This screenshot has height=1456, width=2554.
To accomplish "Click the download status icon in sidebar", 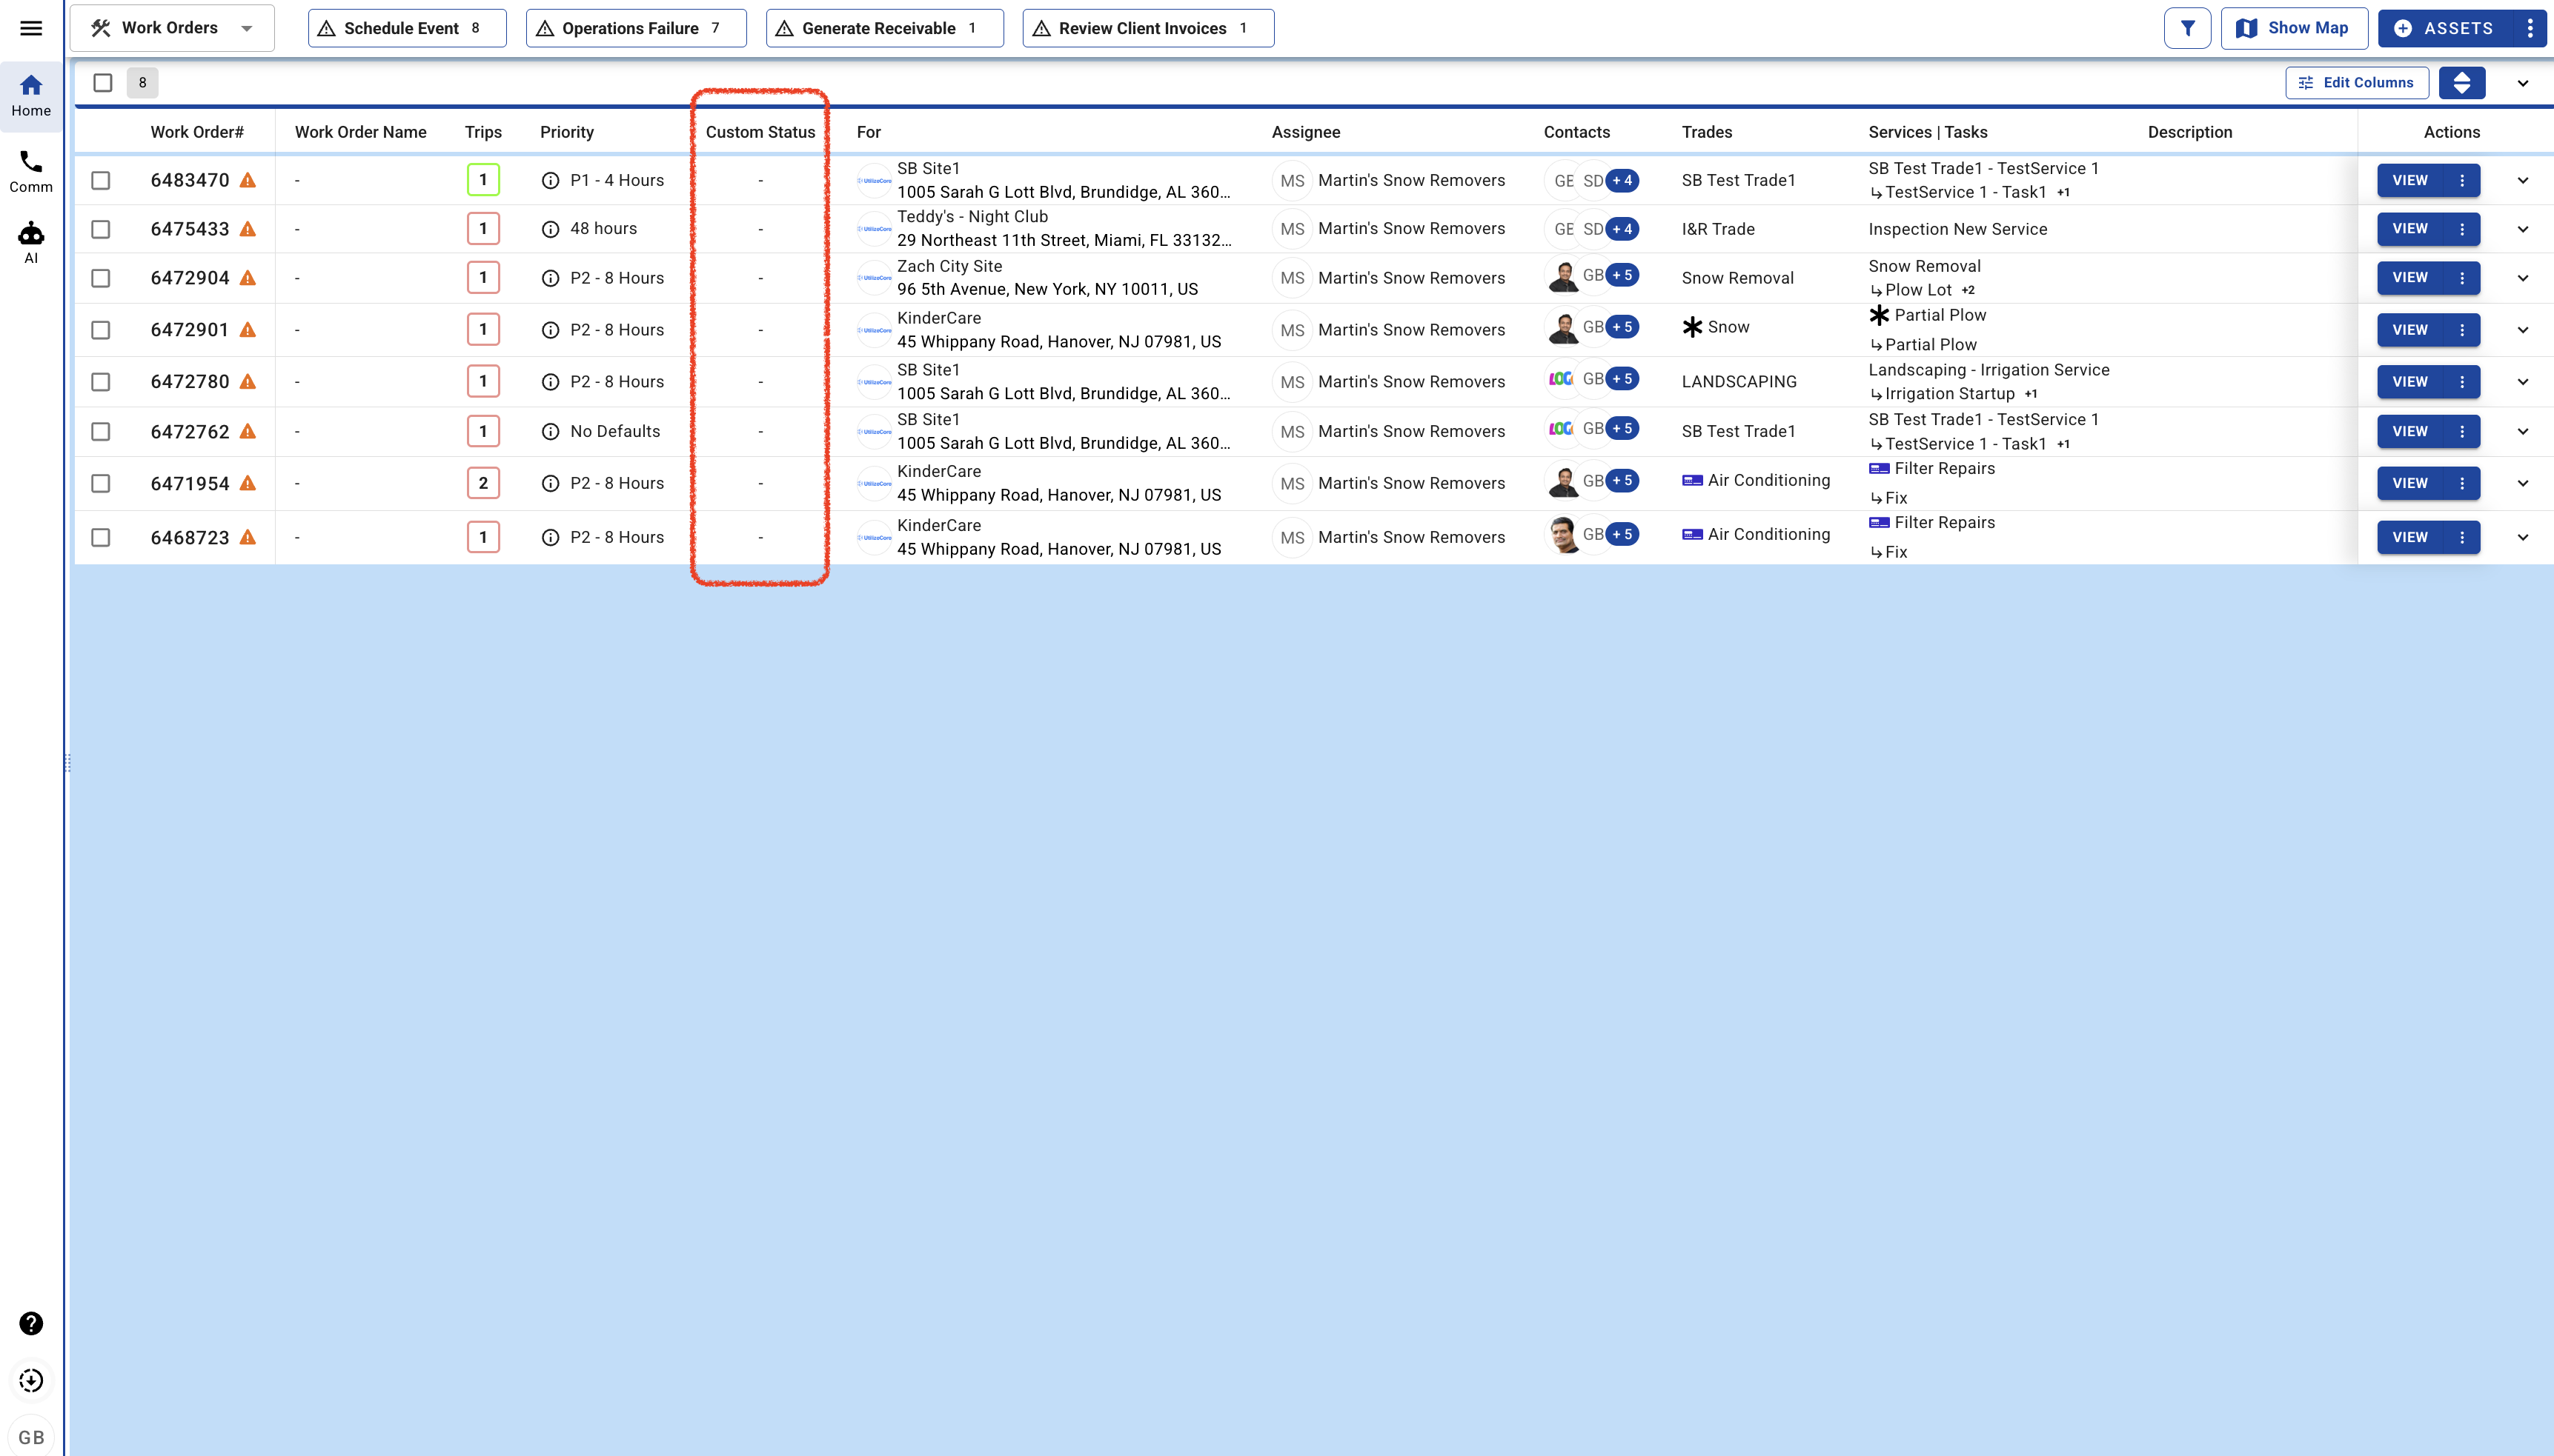I will (x=31, y=1380).
